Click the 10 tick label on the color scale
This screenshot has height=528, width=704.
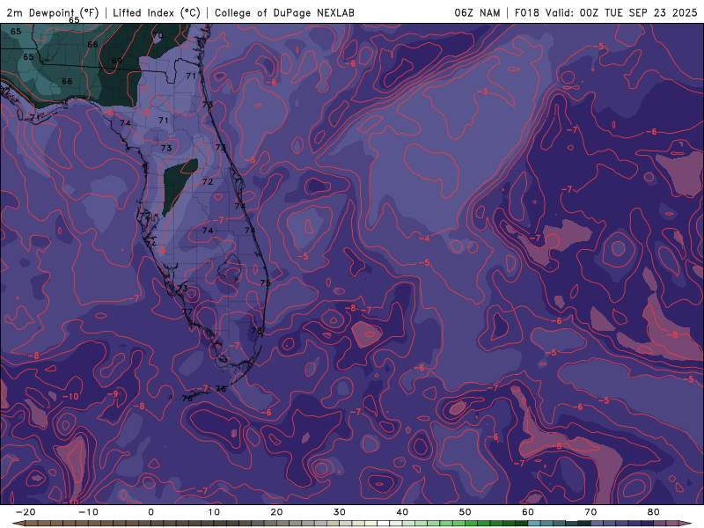point(214,512)
